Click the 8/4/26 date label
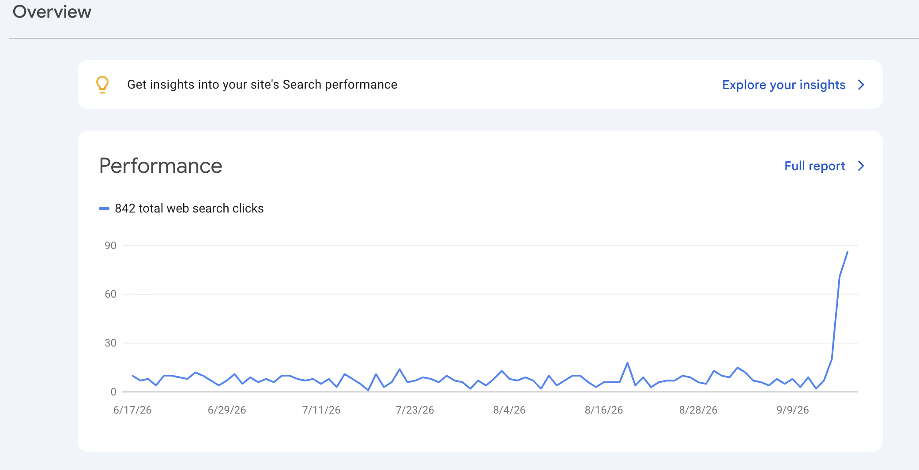919x470 pixels. 509,410
